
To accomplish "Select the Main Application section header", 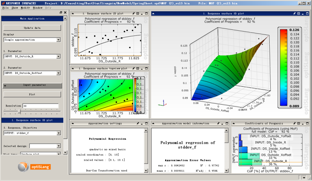I will click(32, 19).
